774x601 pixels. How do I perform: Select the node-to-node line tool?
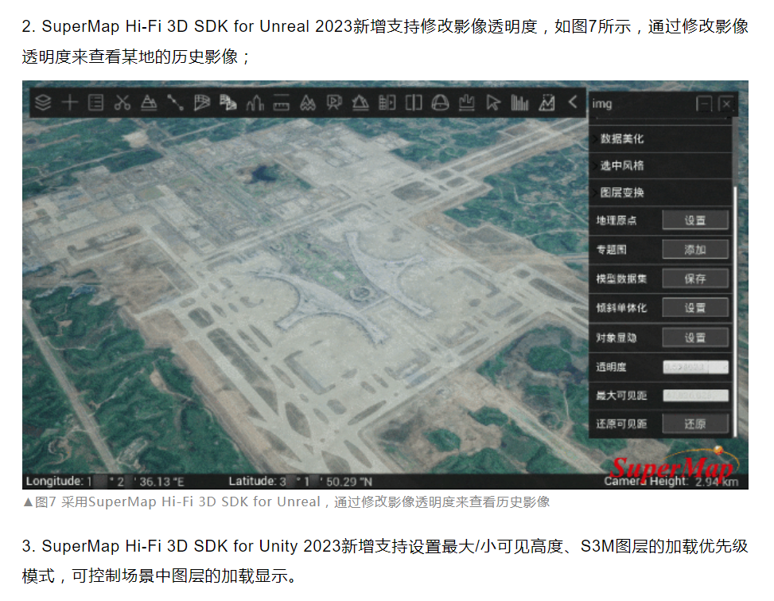[175, 103]
